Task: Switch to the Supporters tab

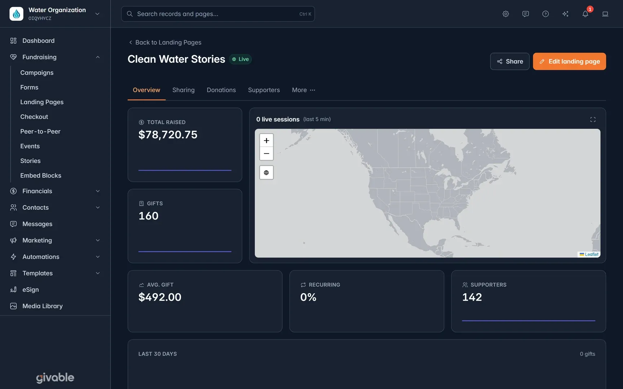Action: tap(264, 90)
